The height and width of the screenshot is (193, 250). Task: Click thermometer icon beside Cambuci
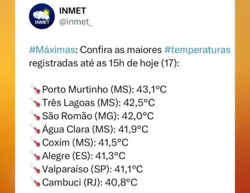click(x=36, y=182)
